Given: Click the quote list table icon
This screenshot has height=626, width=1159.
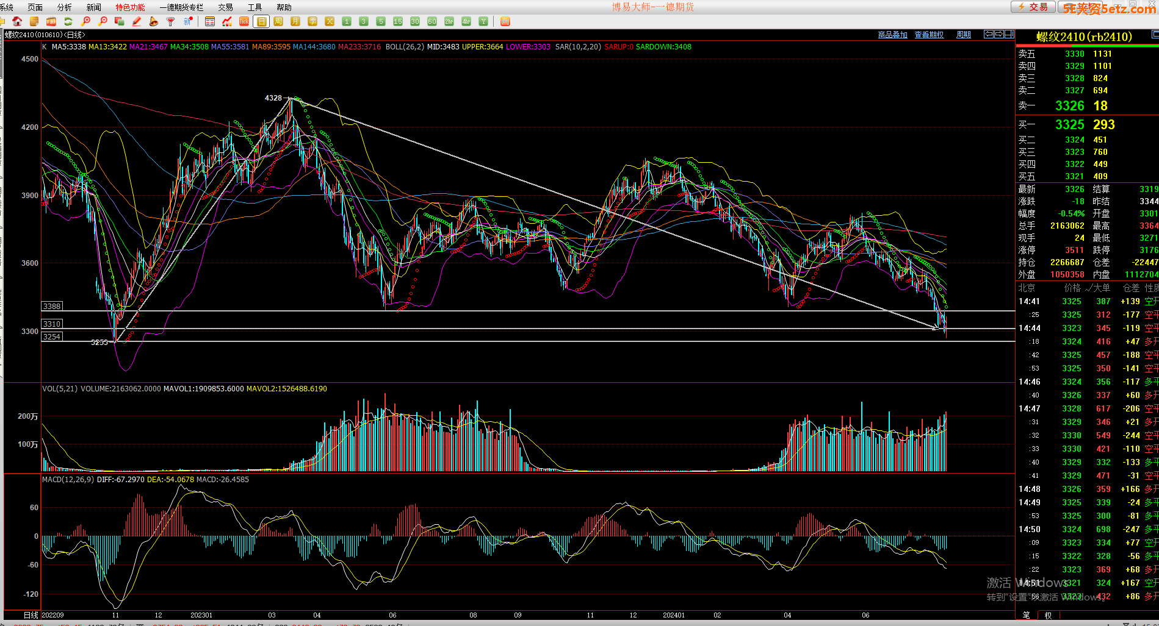Looking at the screenshot, I should click(x=210, y=21).
